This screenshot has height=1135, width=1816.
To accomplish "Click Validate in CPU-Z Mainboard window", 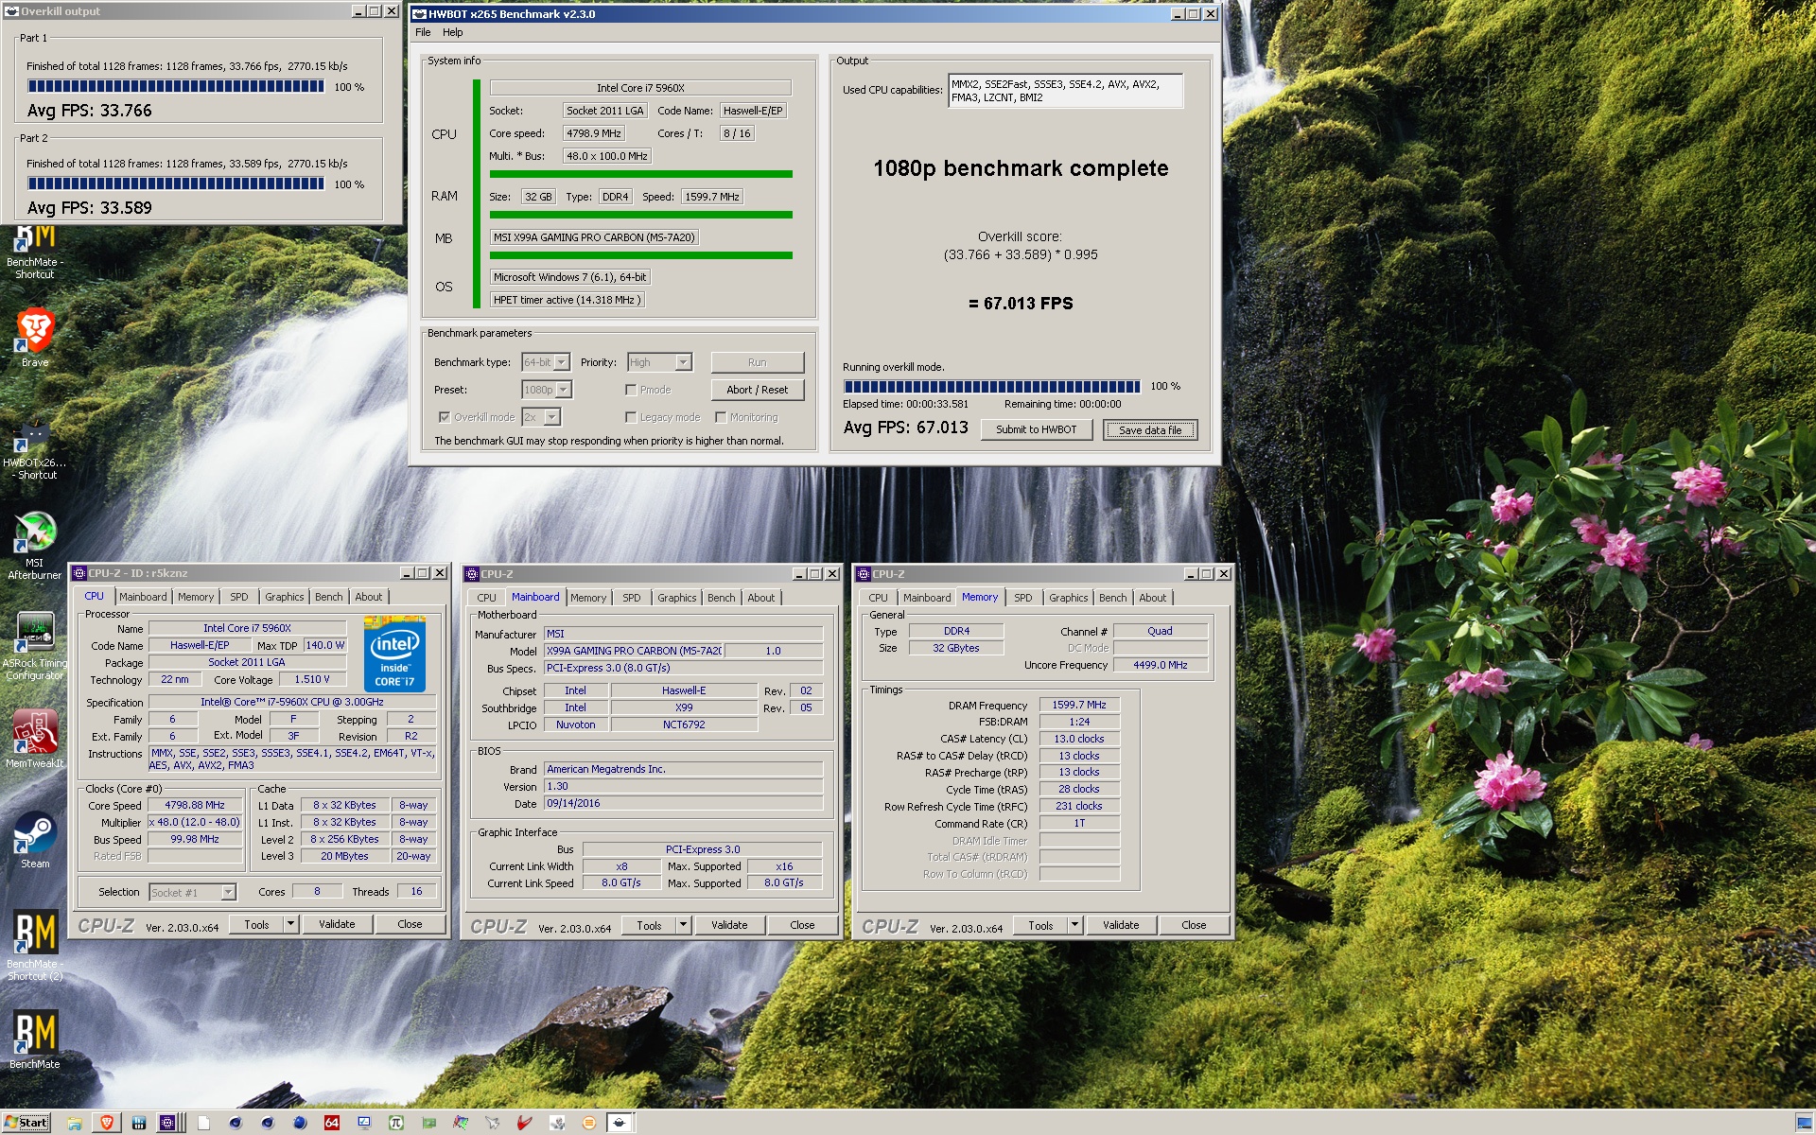I will (x=729, y=925).
